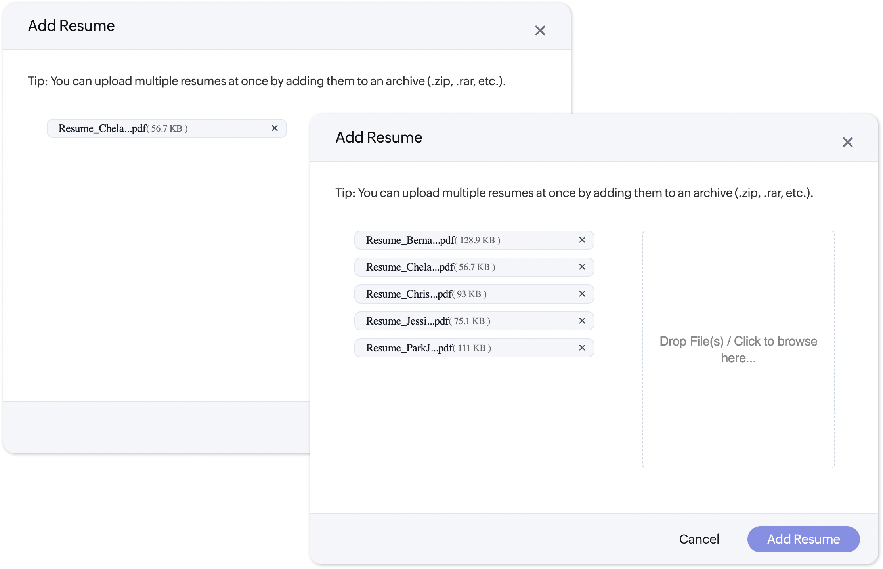Remove Resume_Berna file from upload list
The image size is (883, 569).
tap(582, 240)
